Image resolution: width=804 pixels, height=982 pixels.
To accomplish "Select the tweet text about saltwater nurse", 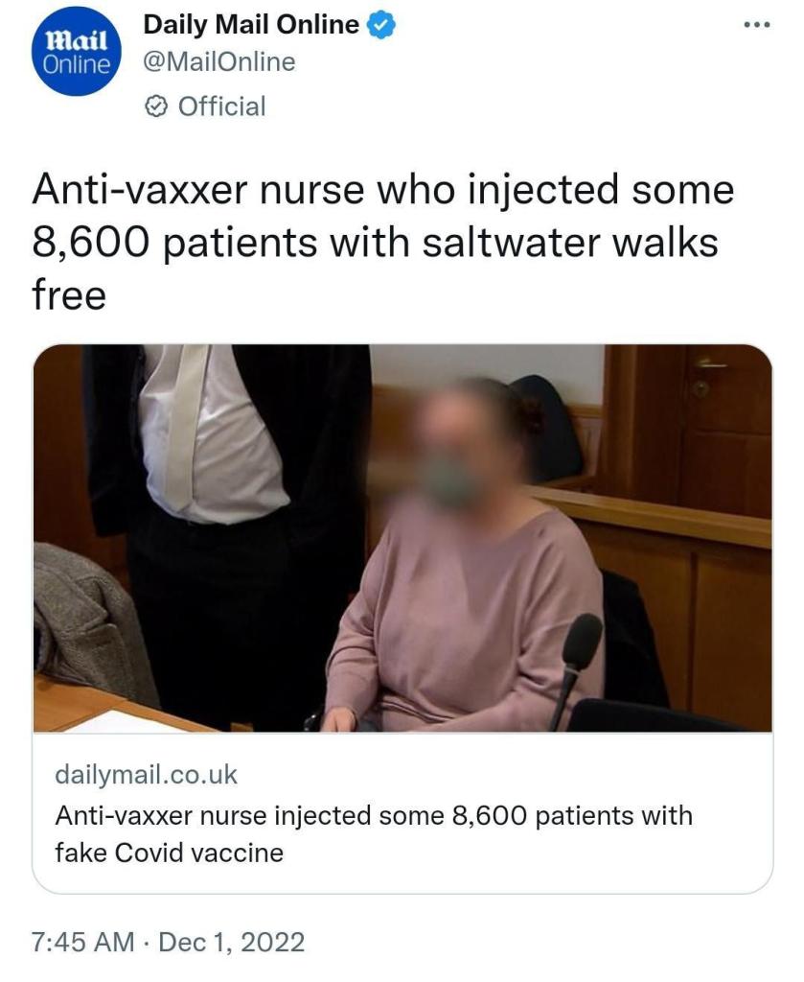I will pos(382,242).
